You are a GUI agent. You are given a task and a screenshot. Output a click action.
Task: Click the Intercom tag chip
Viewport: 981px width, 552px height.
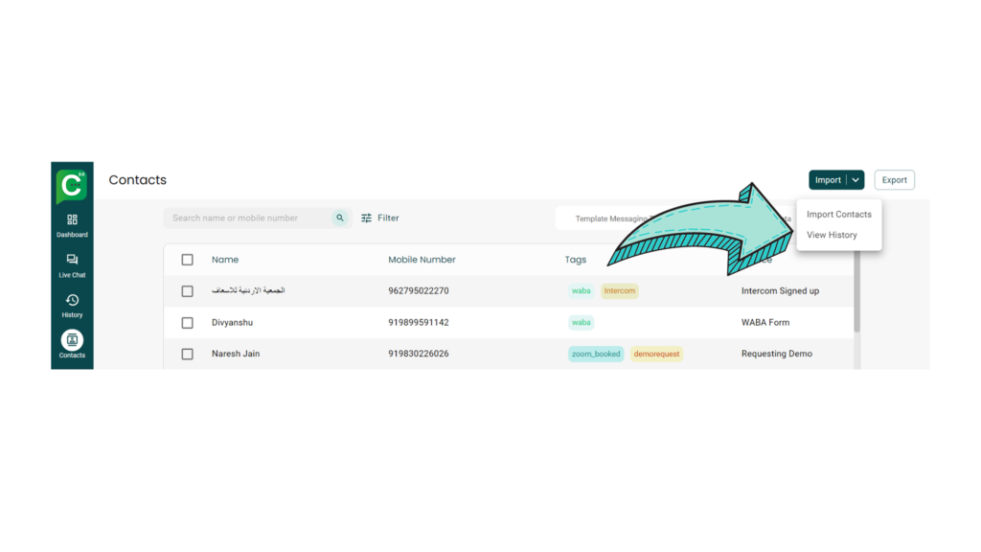[619, 291]
